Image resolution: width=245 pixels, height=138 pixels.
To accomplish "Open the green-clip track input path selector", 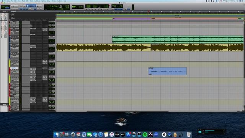I will click(x=52, y=37).
